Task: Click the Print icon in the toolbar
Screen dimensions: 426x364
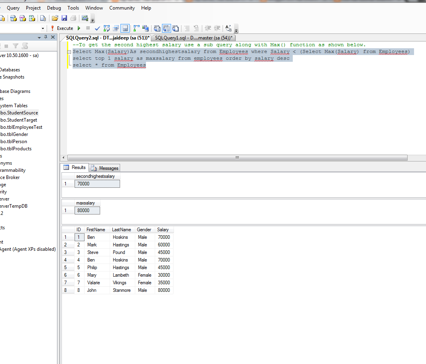Action: pos(73,18)
